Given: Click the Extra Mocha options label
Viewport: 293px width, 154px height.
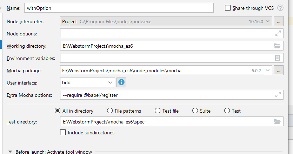Looking at the screenshot, I should (29, 95).
